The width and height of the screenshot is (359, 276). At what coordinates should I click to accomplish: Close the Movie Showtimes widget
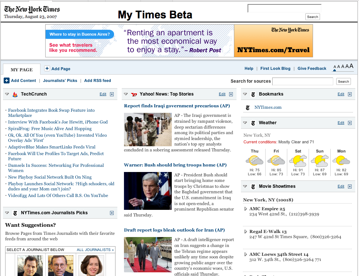point(350,186)
